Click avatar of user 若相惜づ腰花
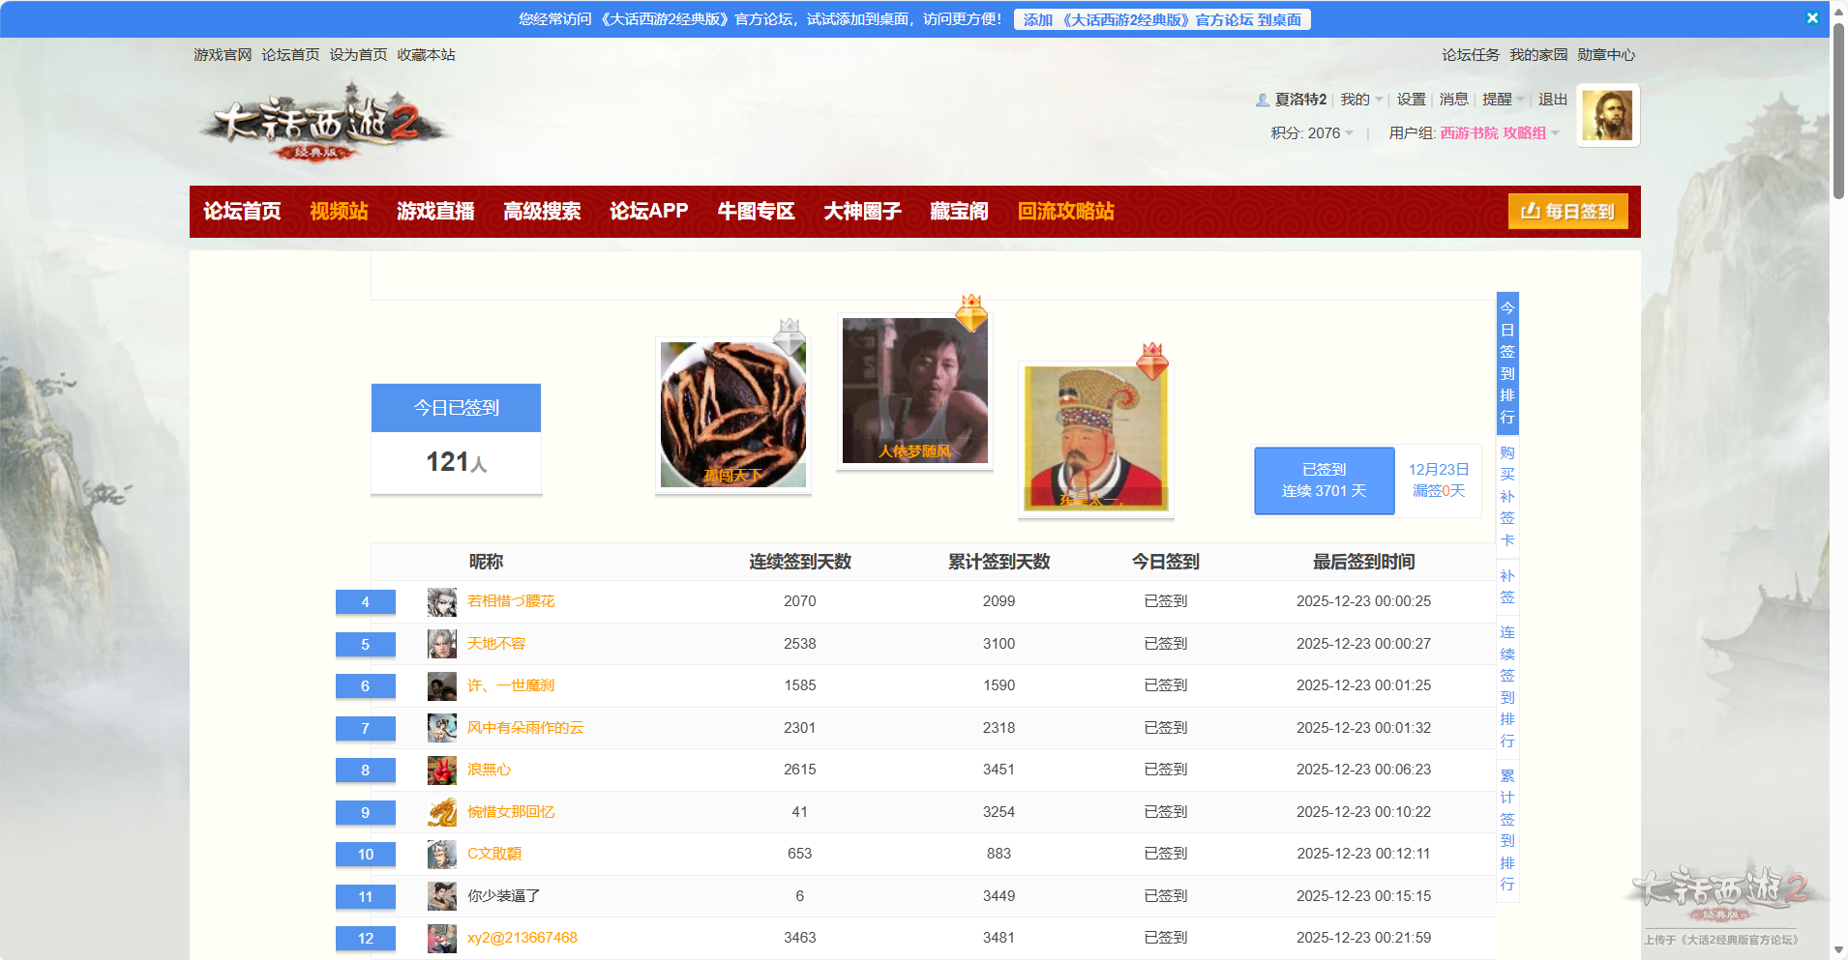Screen dimensions: 1848x960 [442, 602]
